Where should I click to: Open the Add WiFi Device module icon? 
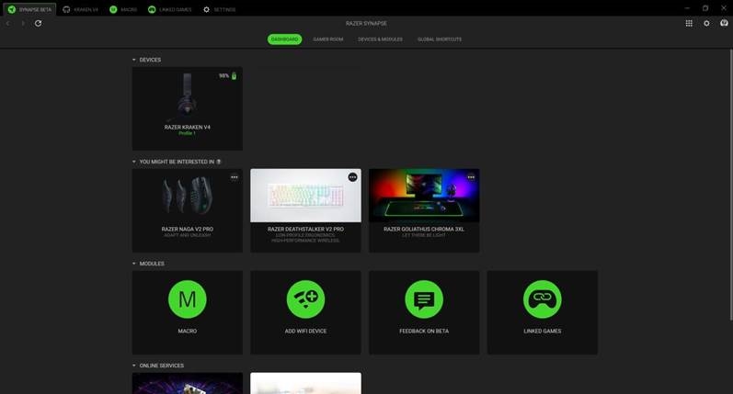(x=305, y=299)
